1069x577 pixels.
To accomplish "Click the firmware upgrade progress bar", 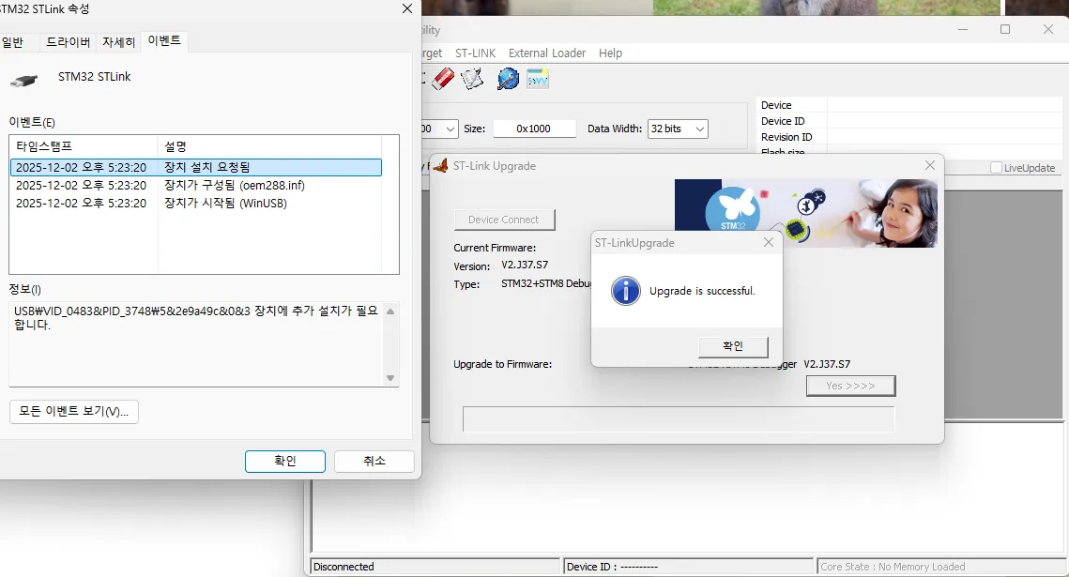I will [678, 419].
